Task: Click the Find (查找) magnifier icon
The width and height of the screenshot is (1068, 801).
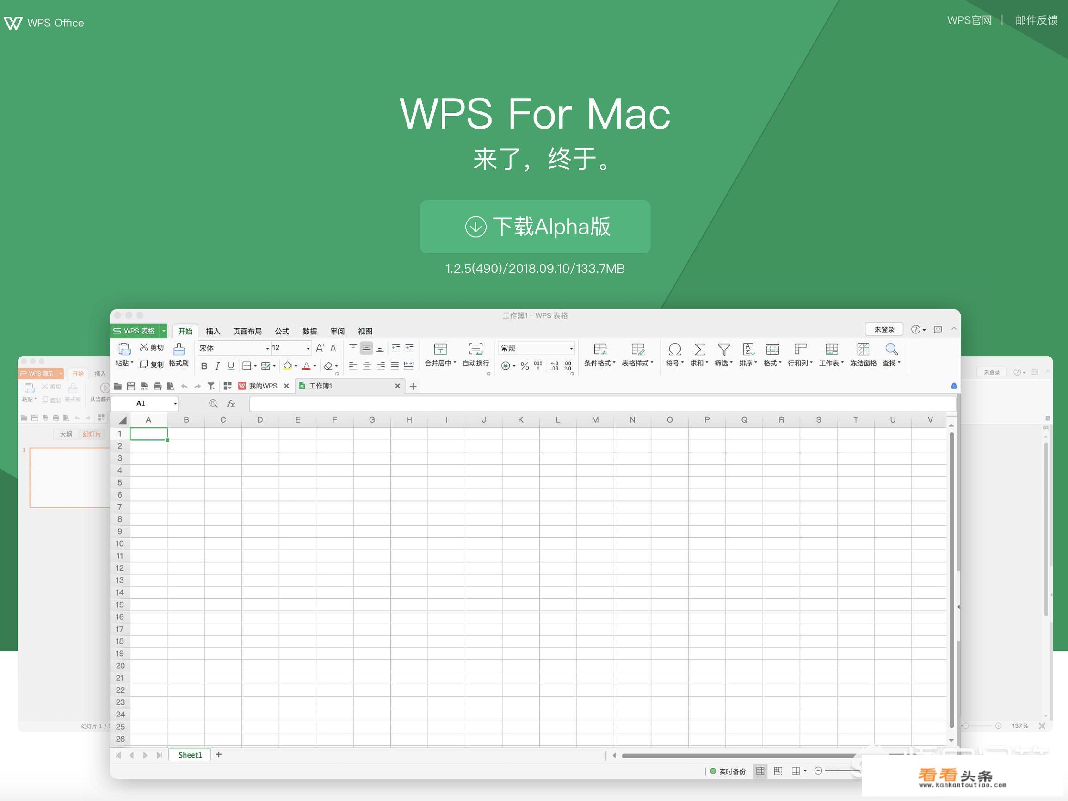Action: [x=891, y=349]
